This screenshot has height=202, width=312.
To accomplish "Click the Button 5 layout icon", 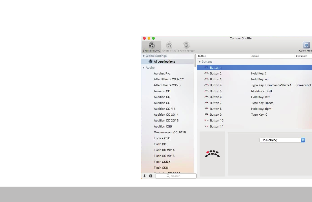I will click(x=206, y=91).
